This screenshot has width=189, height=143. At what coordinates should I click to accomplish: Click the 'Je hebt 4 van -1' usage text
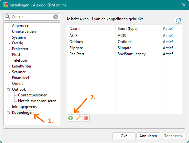point(105,19)
